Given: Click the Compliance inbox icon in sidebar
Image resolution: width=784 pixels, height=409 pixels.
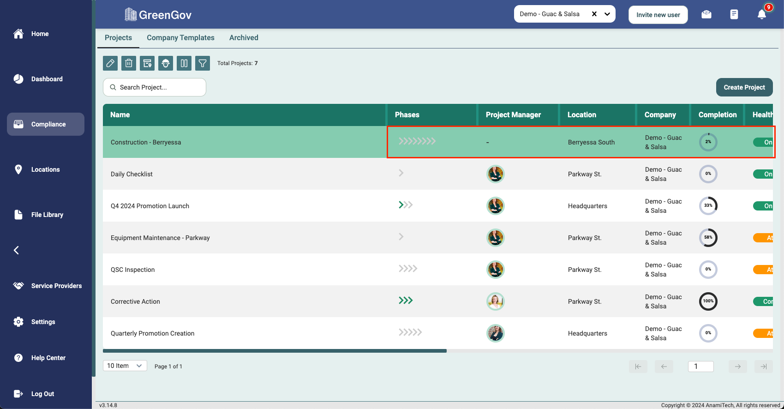Looking at the screenshot, I should (x=18, y=124).
